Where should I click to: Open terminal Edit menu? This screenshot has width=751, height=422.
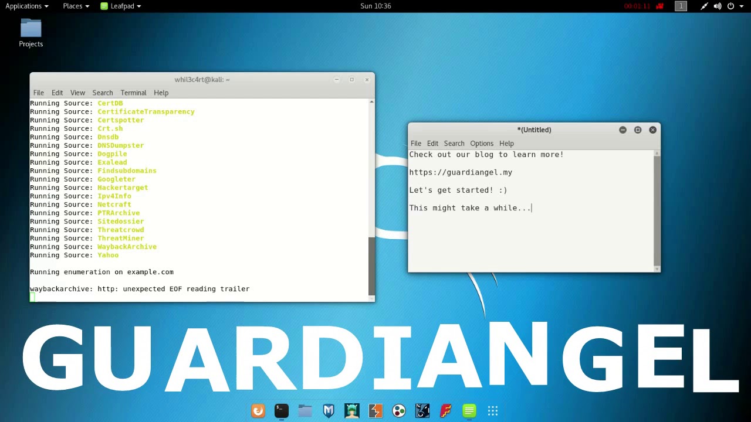(x=57, y=93)
